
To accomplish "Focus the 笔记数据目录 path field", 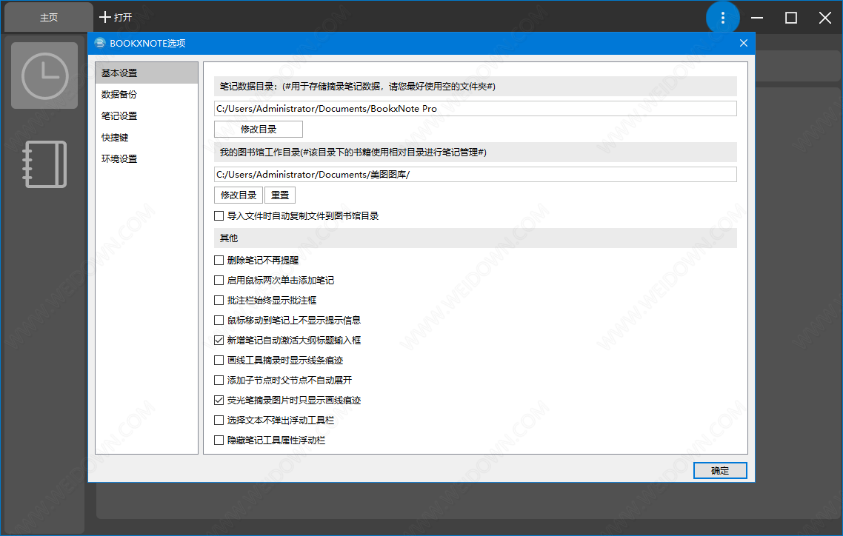I will point(476,109).
